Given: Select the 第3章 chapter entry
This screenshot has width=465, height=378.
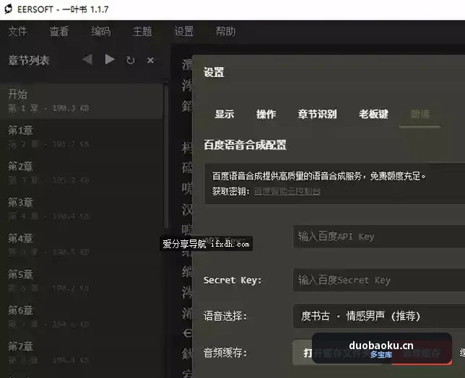Looking at the screenshot, I should click(82, 208).
